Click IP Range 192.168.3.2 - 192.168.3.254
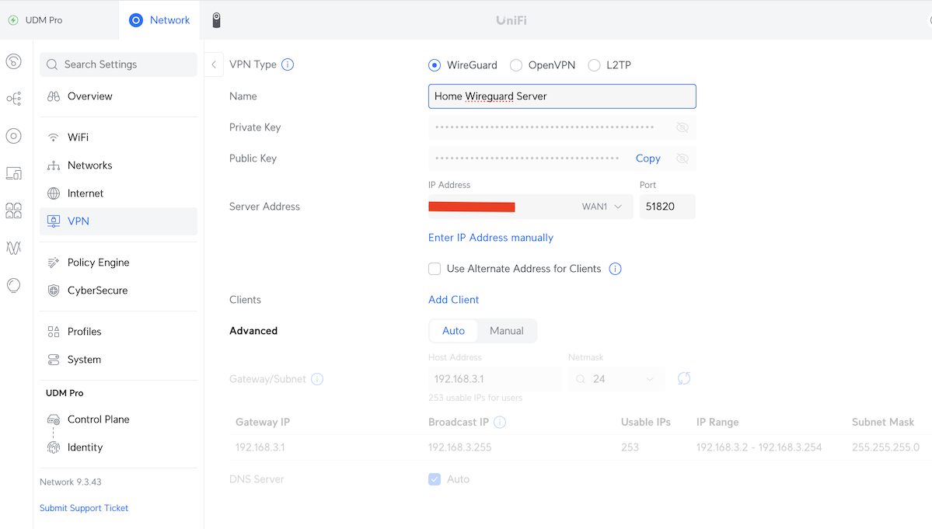Viewport: 932px width, 529px height. (759, 447)
